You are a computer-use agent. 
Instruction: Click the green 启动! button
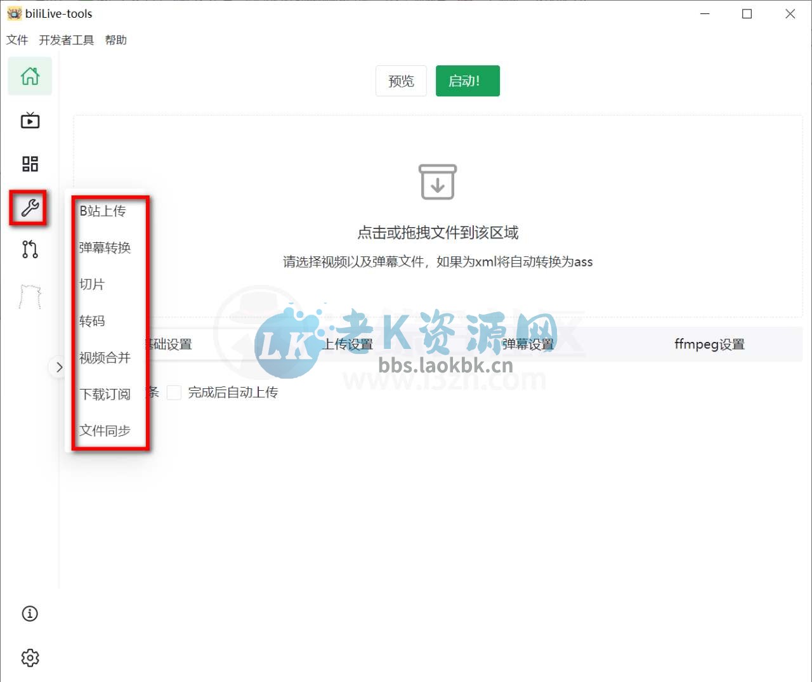pyautogui.click(x=468, y=81)
